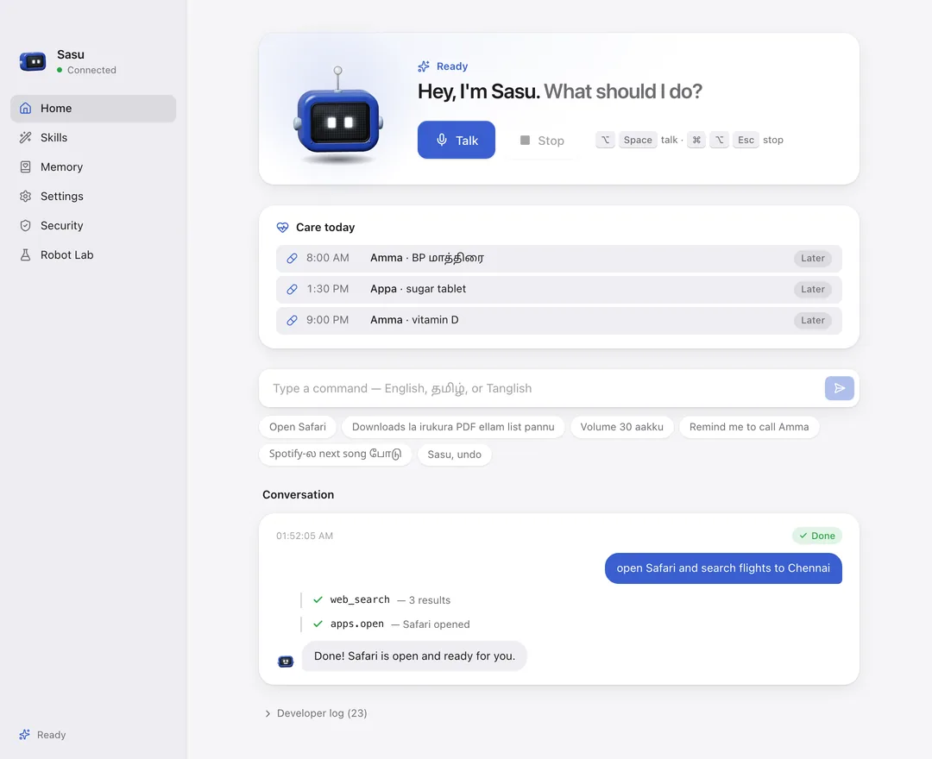Go to the Memory section
Image resolution: width=932 pixels, height=759 pixels.
pos(93,166)
